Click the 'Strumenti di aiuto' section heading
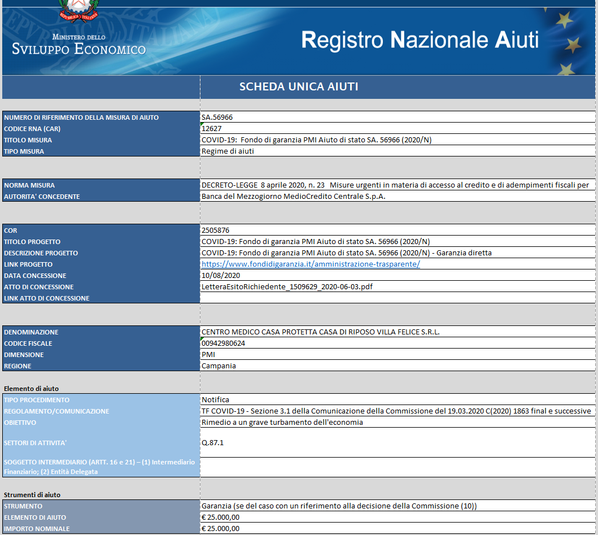The image size is (598, 535). 32,494
